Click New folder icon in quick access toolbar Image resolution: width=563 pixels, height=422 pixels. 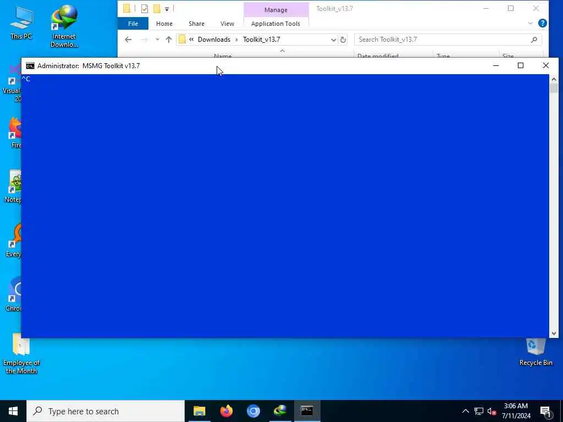click(157, 9)
